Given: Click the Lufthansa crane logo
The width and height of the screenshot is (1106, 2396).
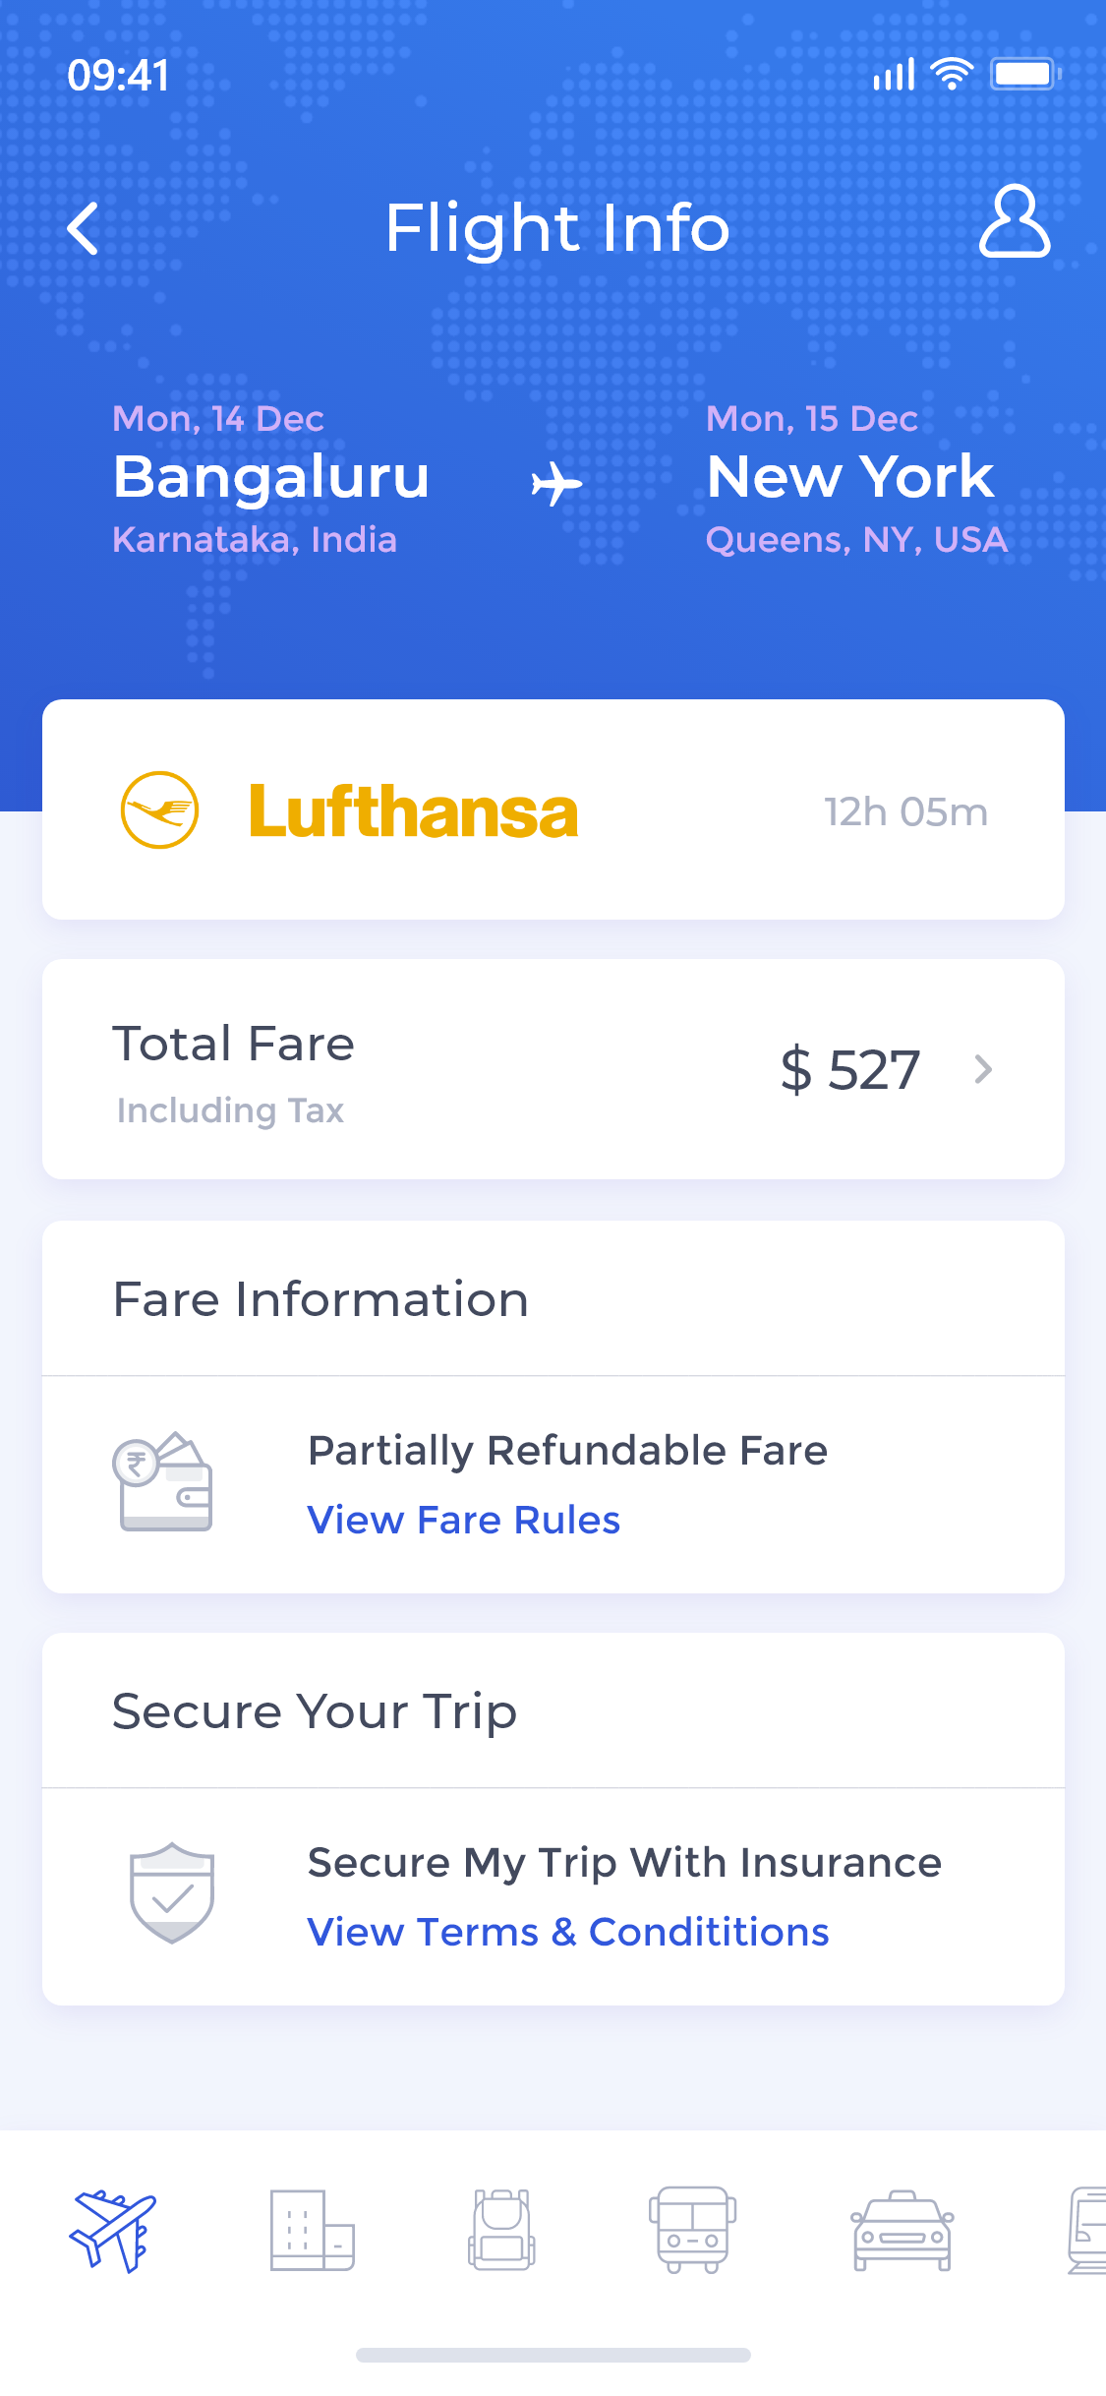Looking at the screenshot, I should point(159,810).
